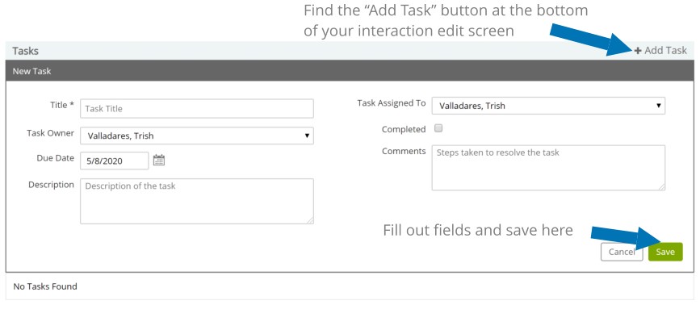
Task: Click the Tasks section heading
Action: point(26,51)
